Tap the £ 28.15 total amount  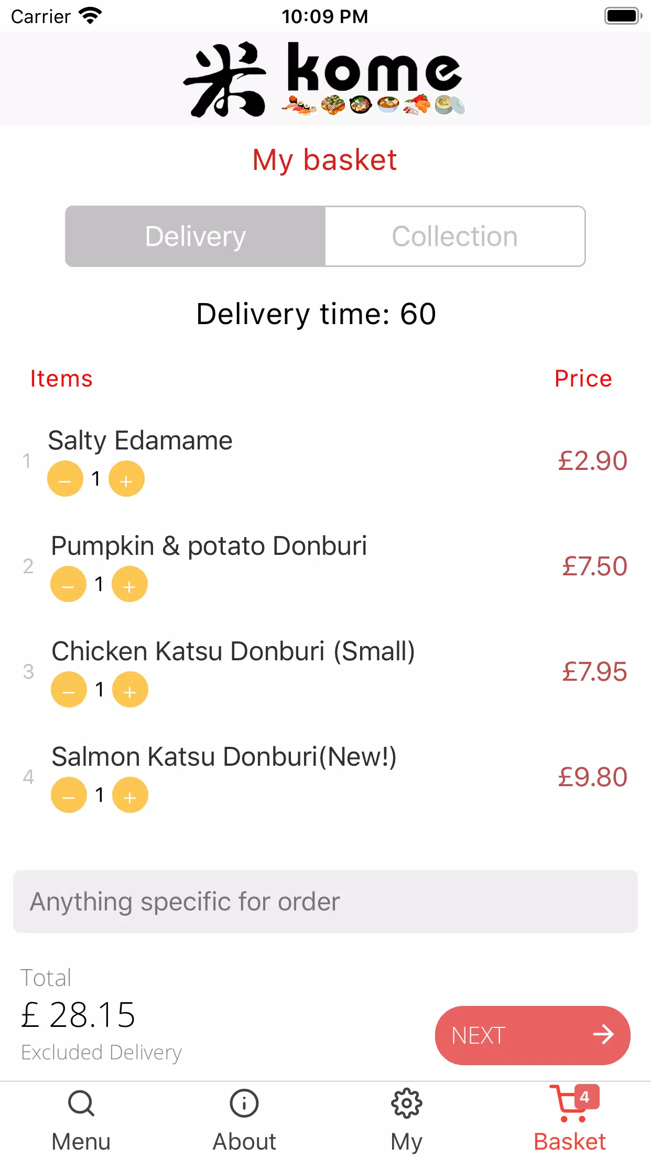point(79,1015)
